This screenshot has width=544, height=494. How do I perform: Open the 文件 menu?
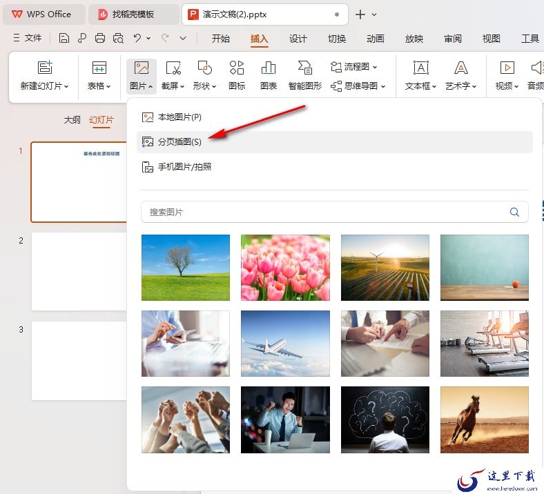(x=33, y=38)
